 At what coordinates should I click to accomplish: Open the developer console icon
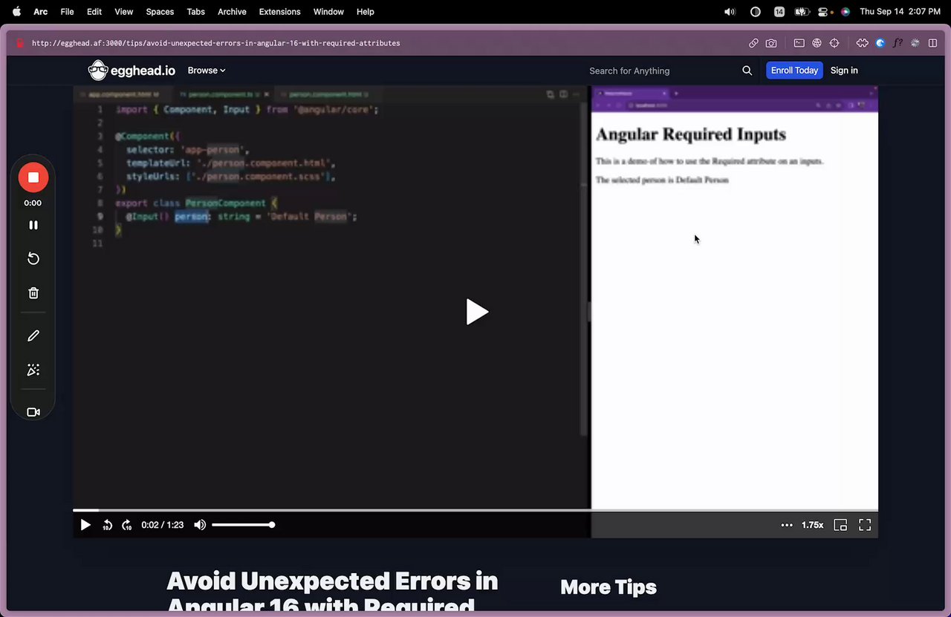(x=799, y=43)
